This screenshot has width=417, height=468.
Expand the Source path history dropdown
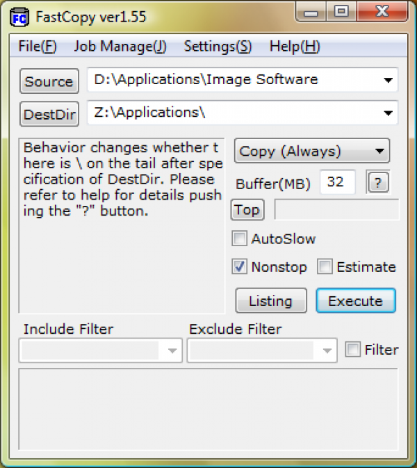(387, 80)
